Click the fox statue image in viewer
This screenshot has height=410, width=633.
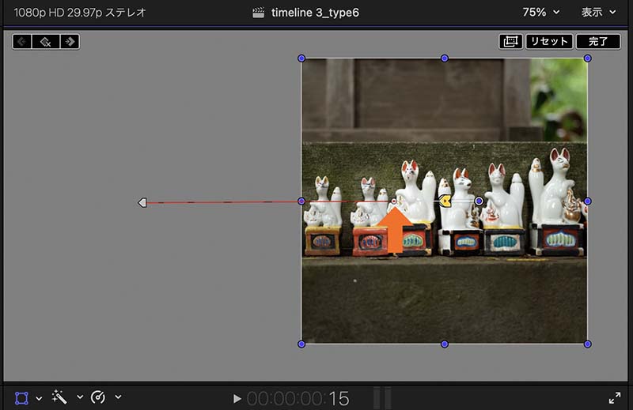click(445, 201)
